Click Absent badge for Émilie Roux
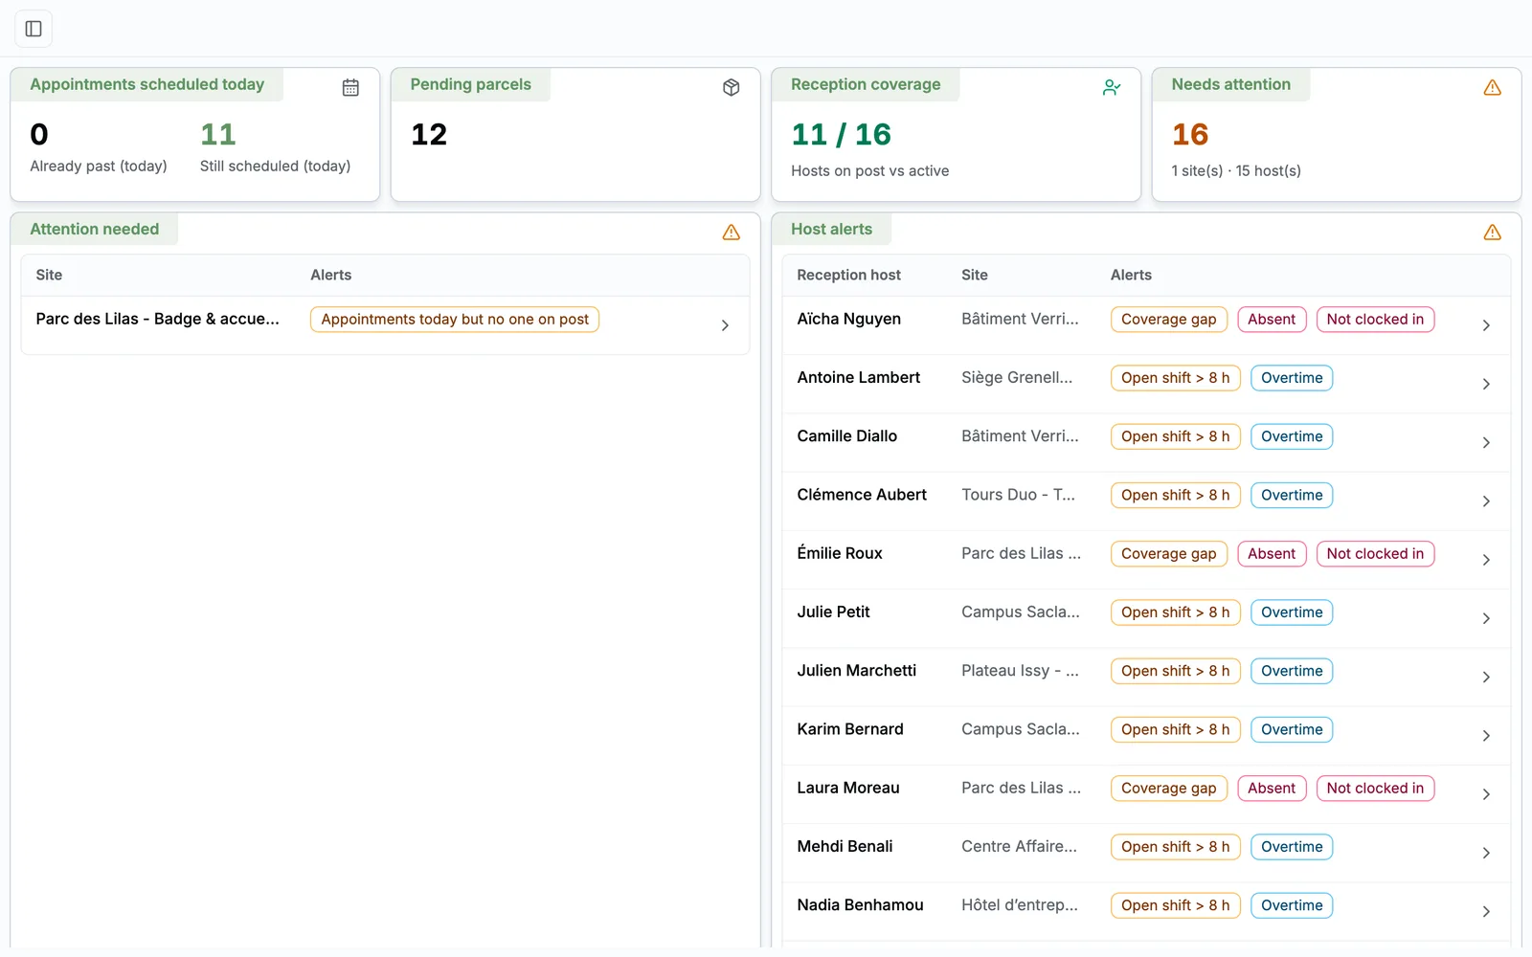Viewport: 1532px width, 957px height. coord(1272,554)
